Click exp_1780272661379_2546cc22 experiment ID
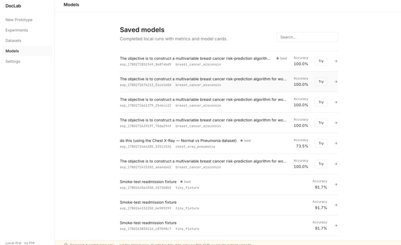This screenshot has width=401, height=245. click(145, 105)
